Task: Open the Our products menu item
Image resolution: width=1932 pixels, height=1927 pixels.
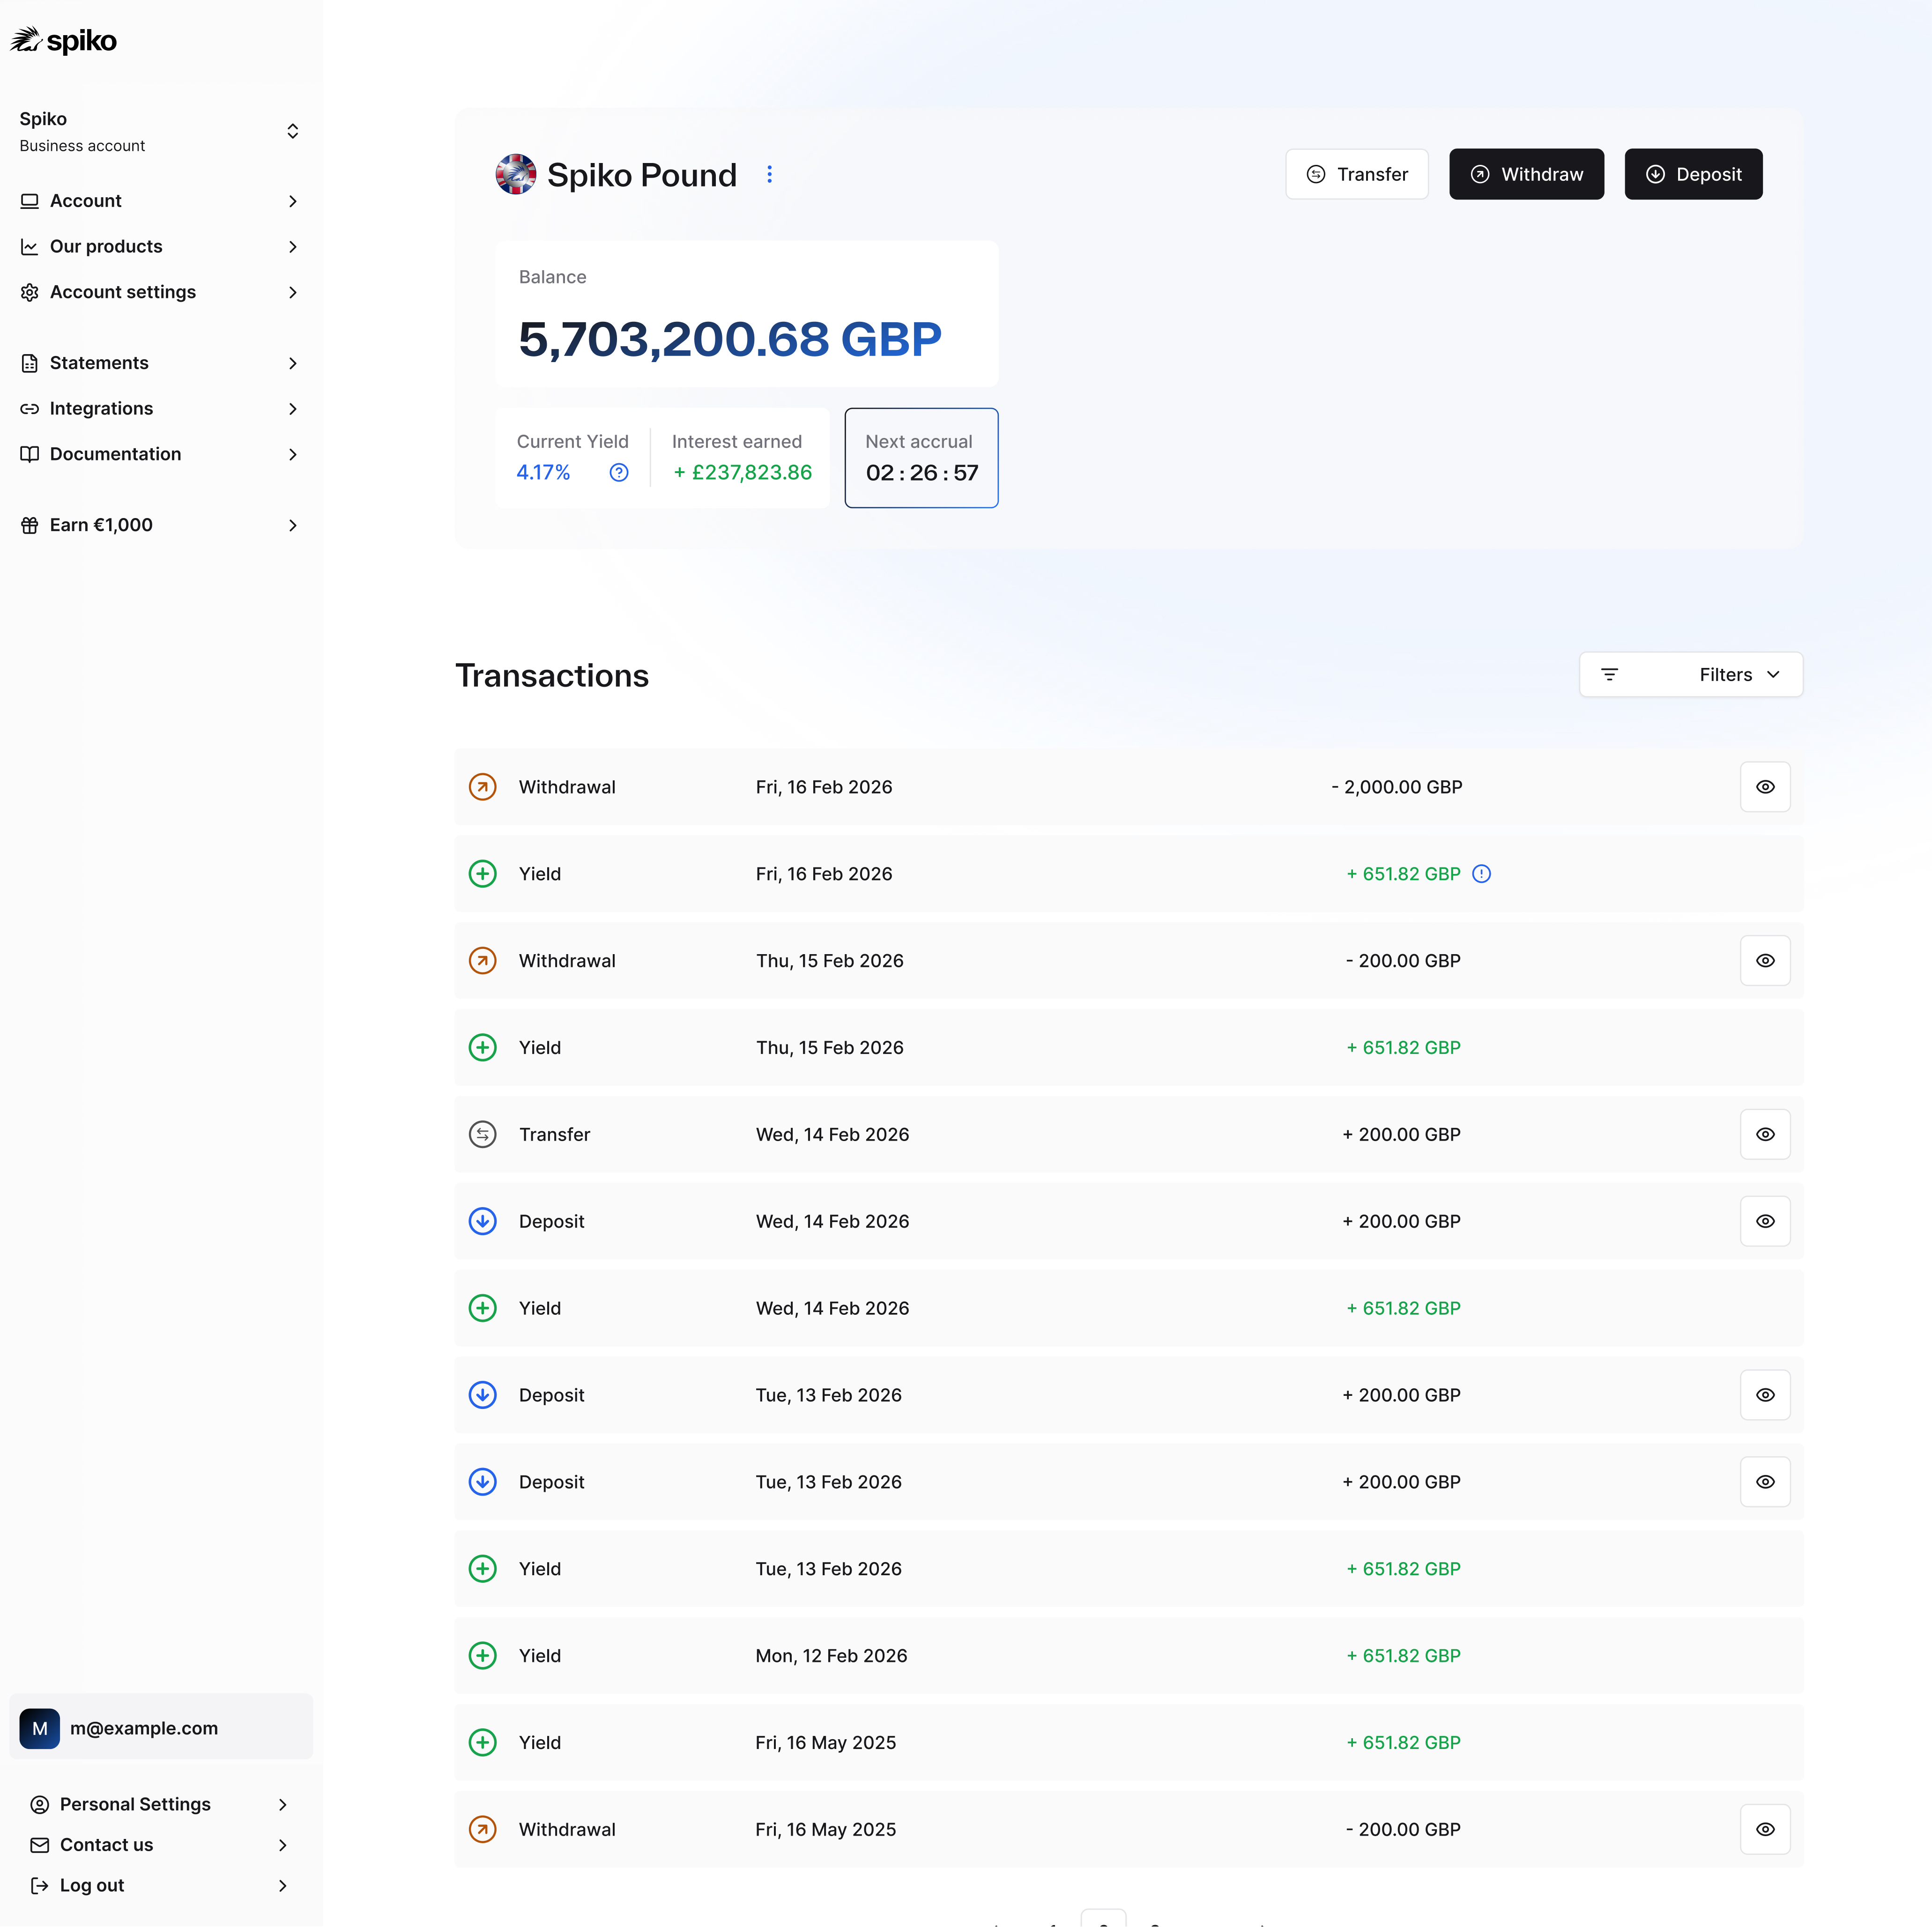Action: tap(161, 247)
